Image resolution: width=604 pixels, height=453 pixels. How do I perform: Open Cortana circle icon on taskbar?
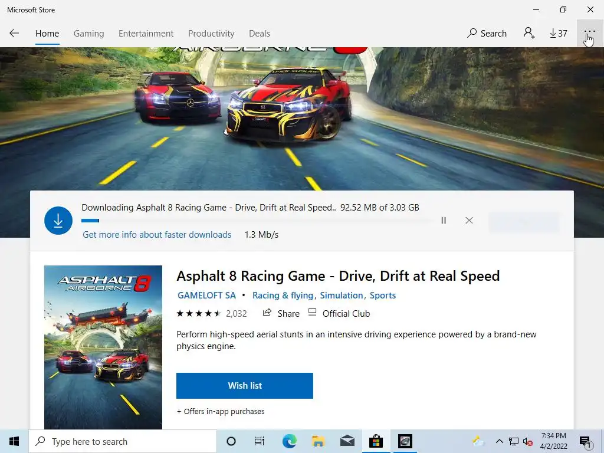(231, 441)
